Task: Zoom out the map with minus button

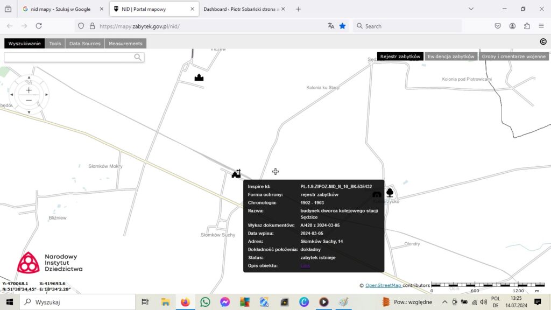Action: click(29, 101)
